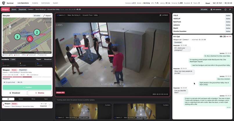Click the Severe tag in alert bar
The width and height of the screenshot is (234, 121).
pyautogui.click(x=14, y=9)
